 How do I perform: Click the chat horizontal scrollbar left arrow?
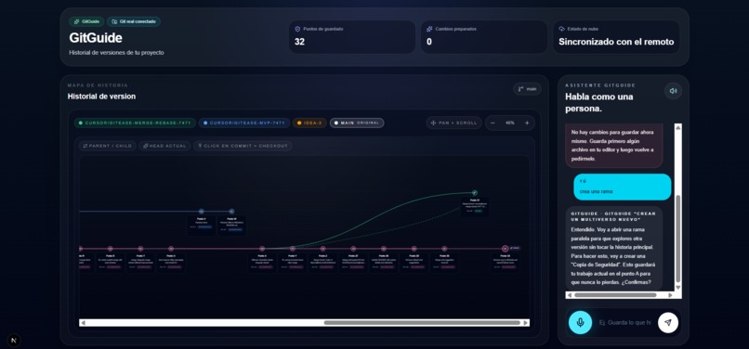tap(570, 295)
